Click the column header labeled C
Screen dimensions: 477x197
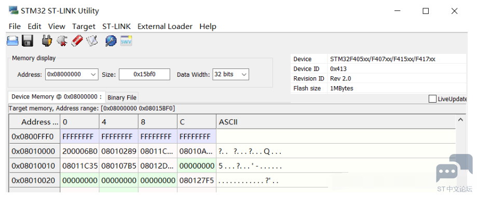[197, 122]
